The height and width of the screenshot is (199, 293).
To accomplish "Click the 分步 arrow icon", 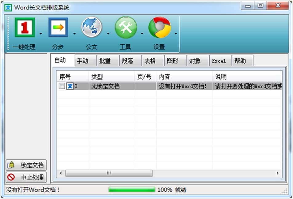I will [58, 27].
